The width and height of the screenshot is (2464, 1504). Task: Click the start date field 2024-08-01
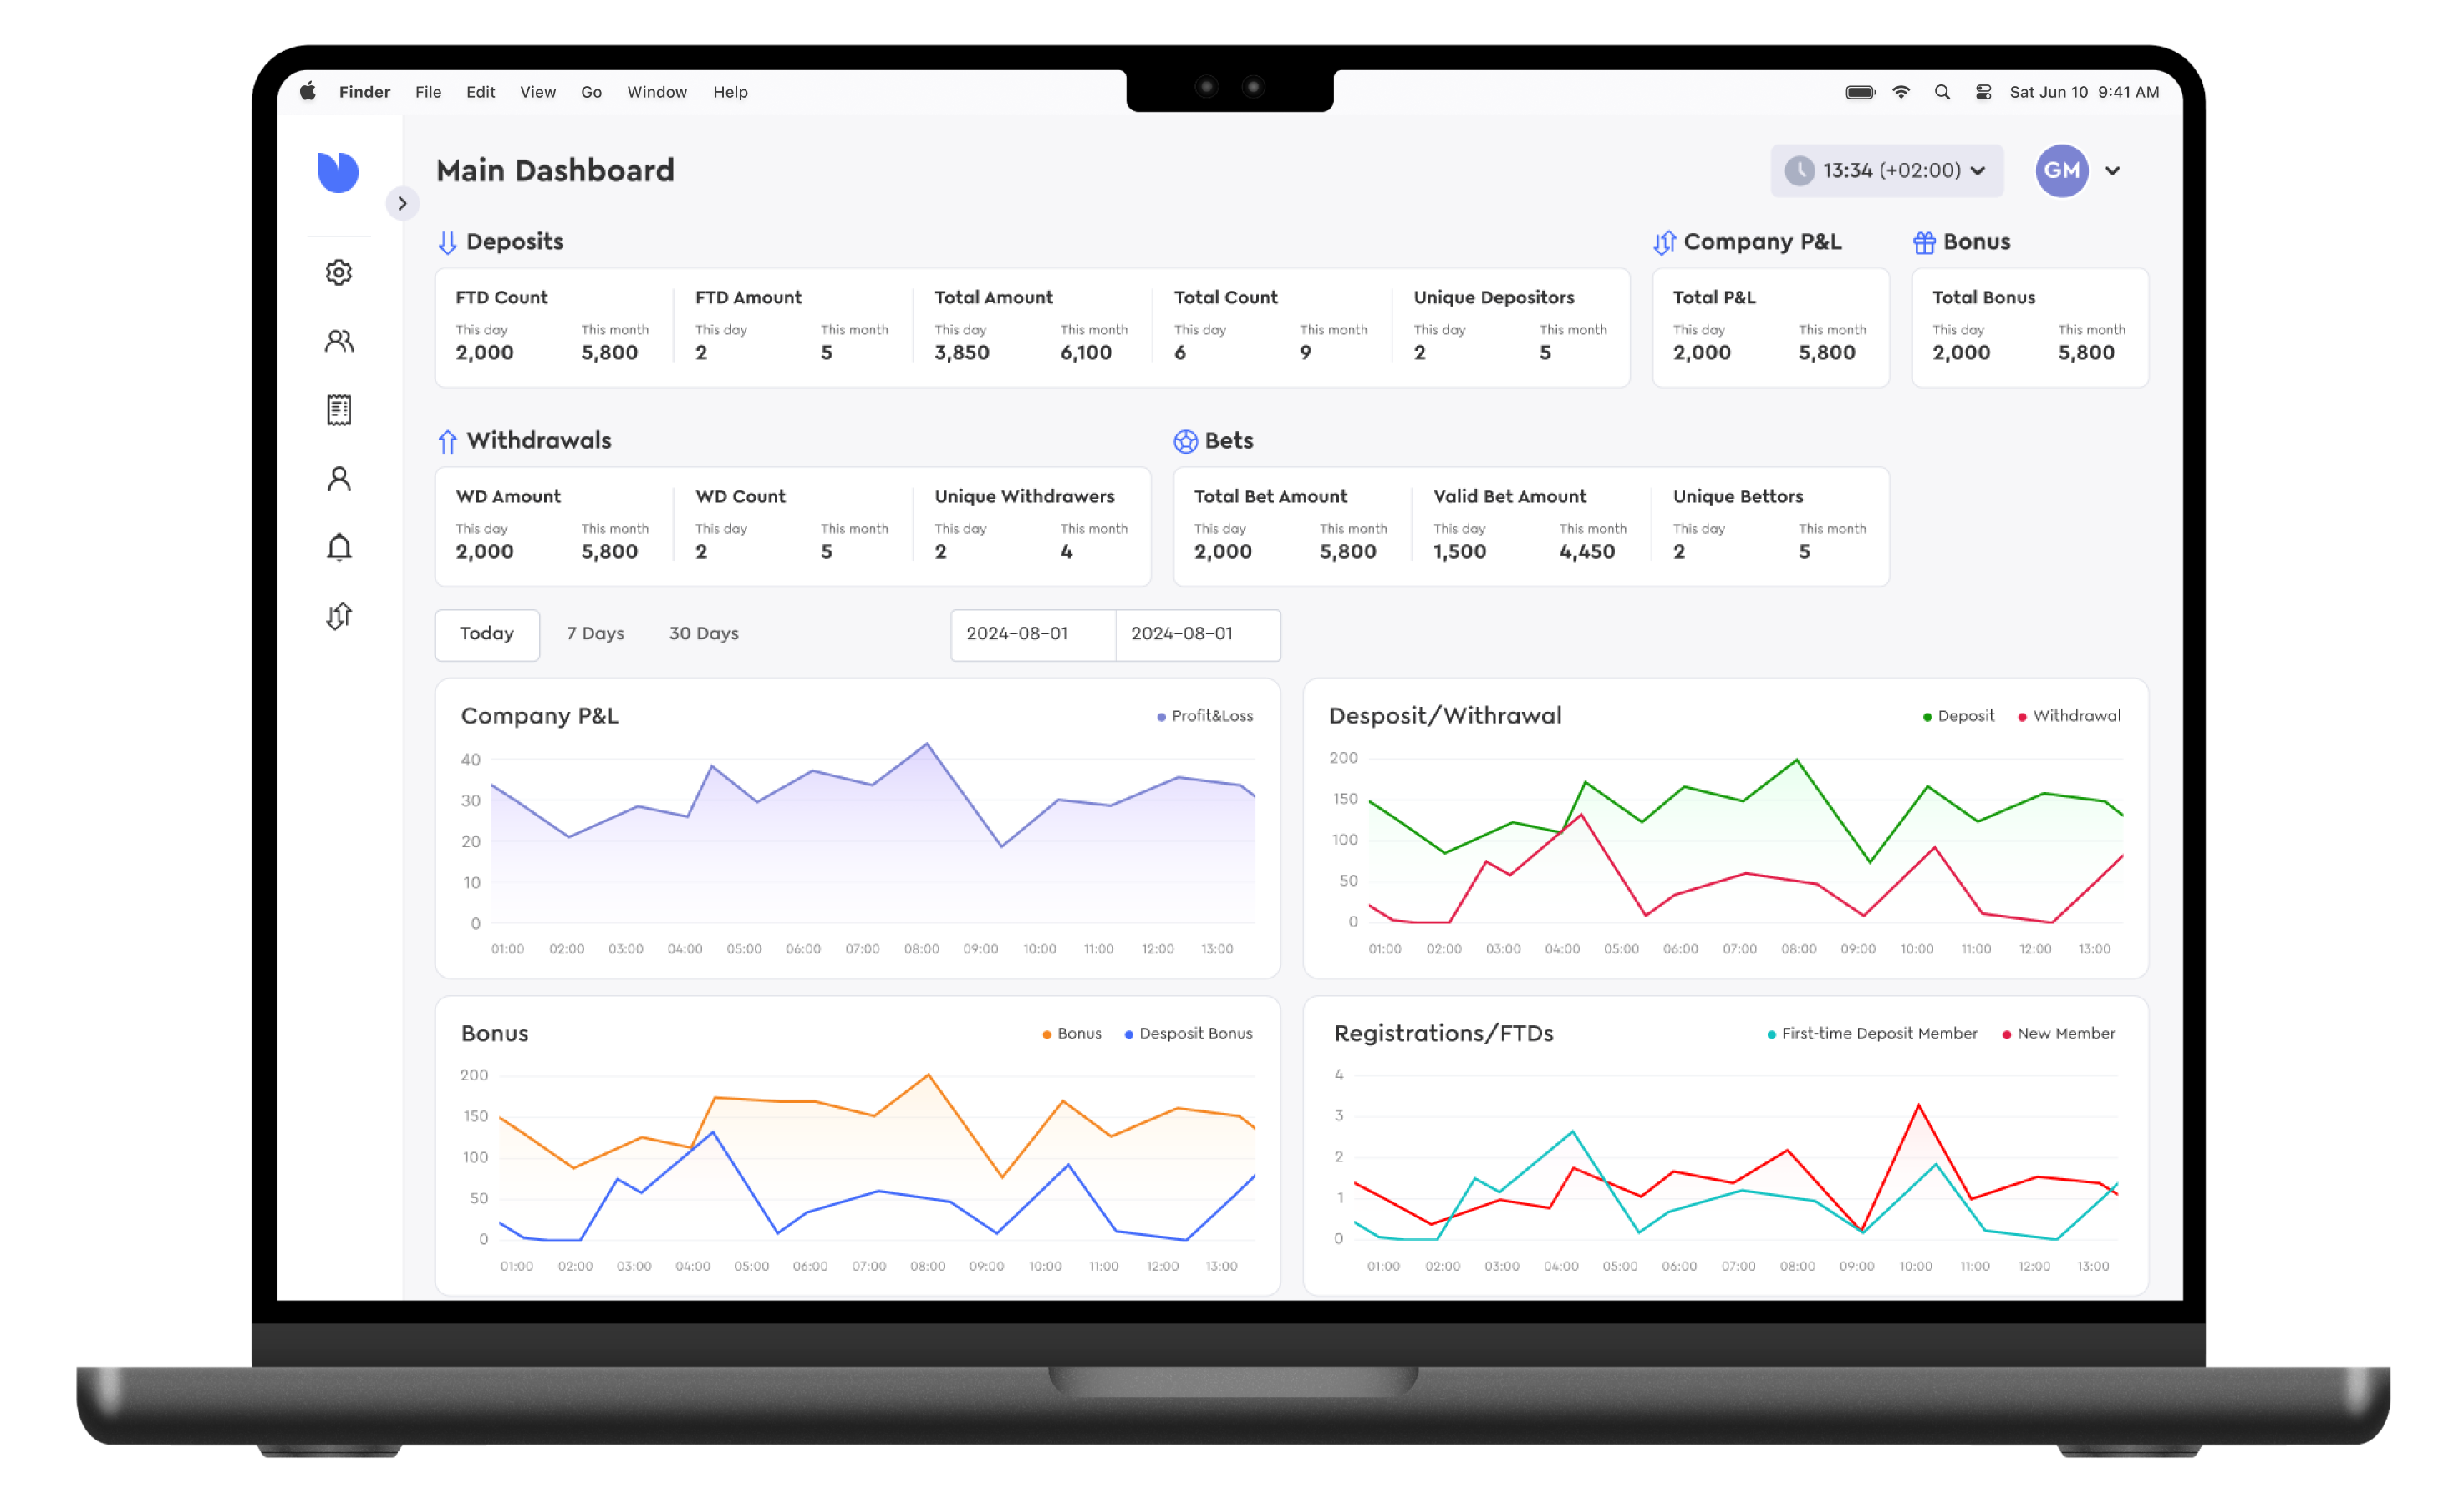[x=1033, y=634]
